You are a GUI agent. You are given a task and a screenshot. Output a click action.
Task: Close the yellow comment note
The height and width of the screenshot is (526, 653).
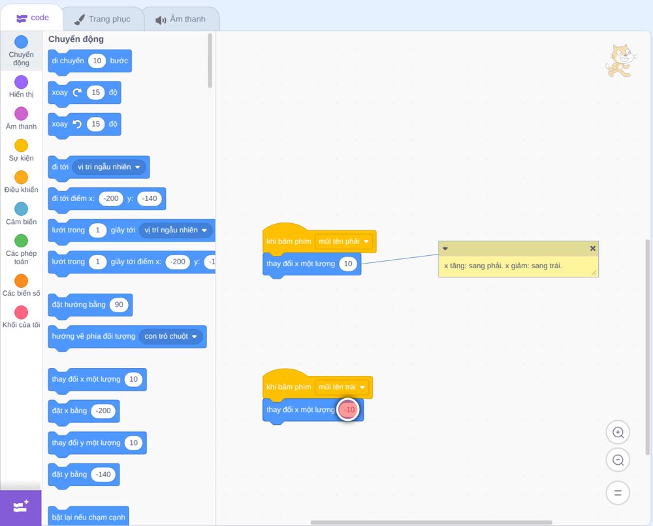pyautogui.click(x=593, y=249)
